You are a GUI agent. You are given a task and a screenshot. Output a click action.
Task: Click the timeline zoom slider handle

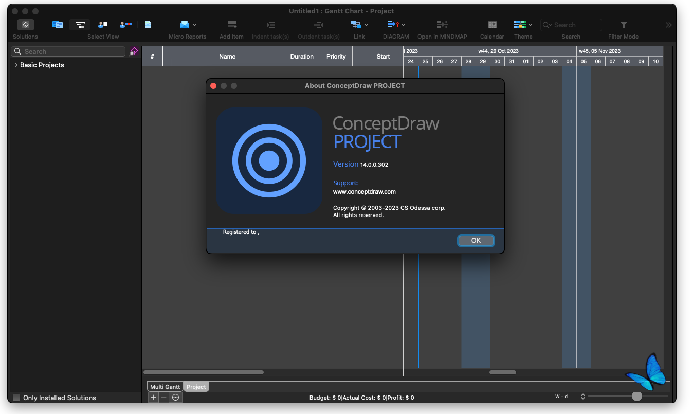(637, 396)
